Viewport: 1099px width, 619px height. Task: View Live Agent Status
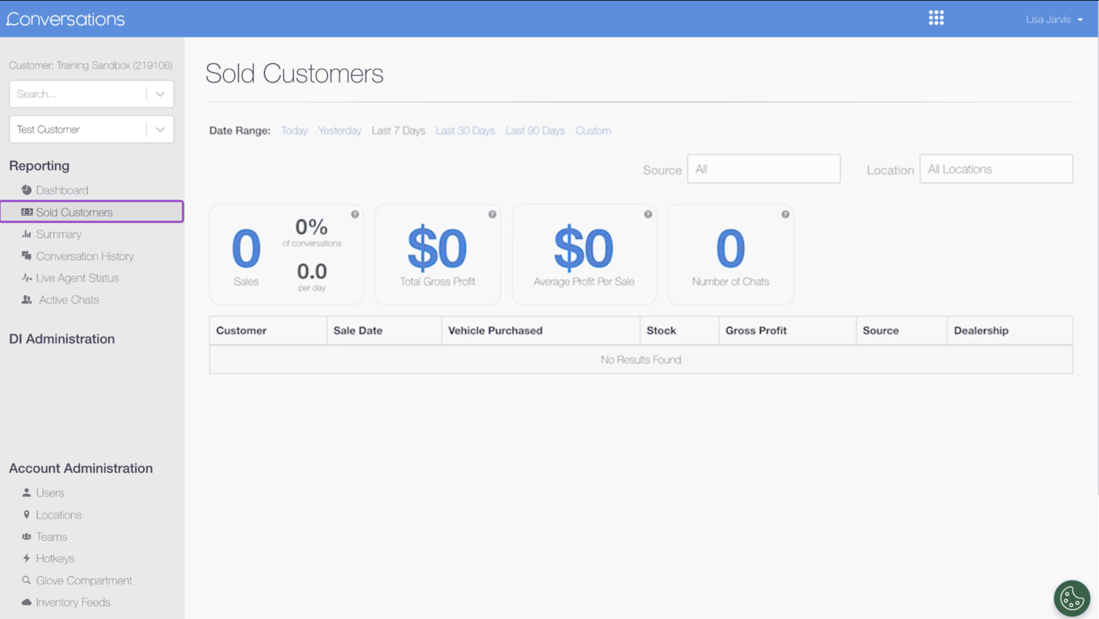pyautogui.click(x=77, y=278)
